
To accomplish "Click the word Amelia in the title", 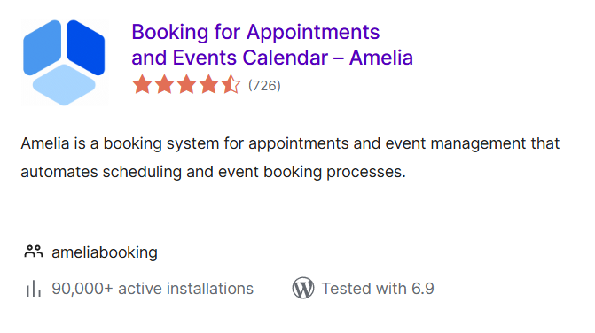I will click(381, 58).
